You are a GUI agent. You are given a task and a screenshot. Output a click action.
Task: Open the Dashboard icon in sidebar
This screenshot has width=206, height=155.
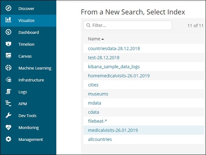(9, 32)
